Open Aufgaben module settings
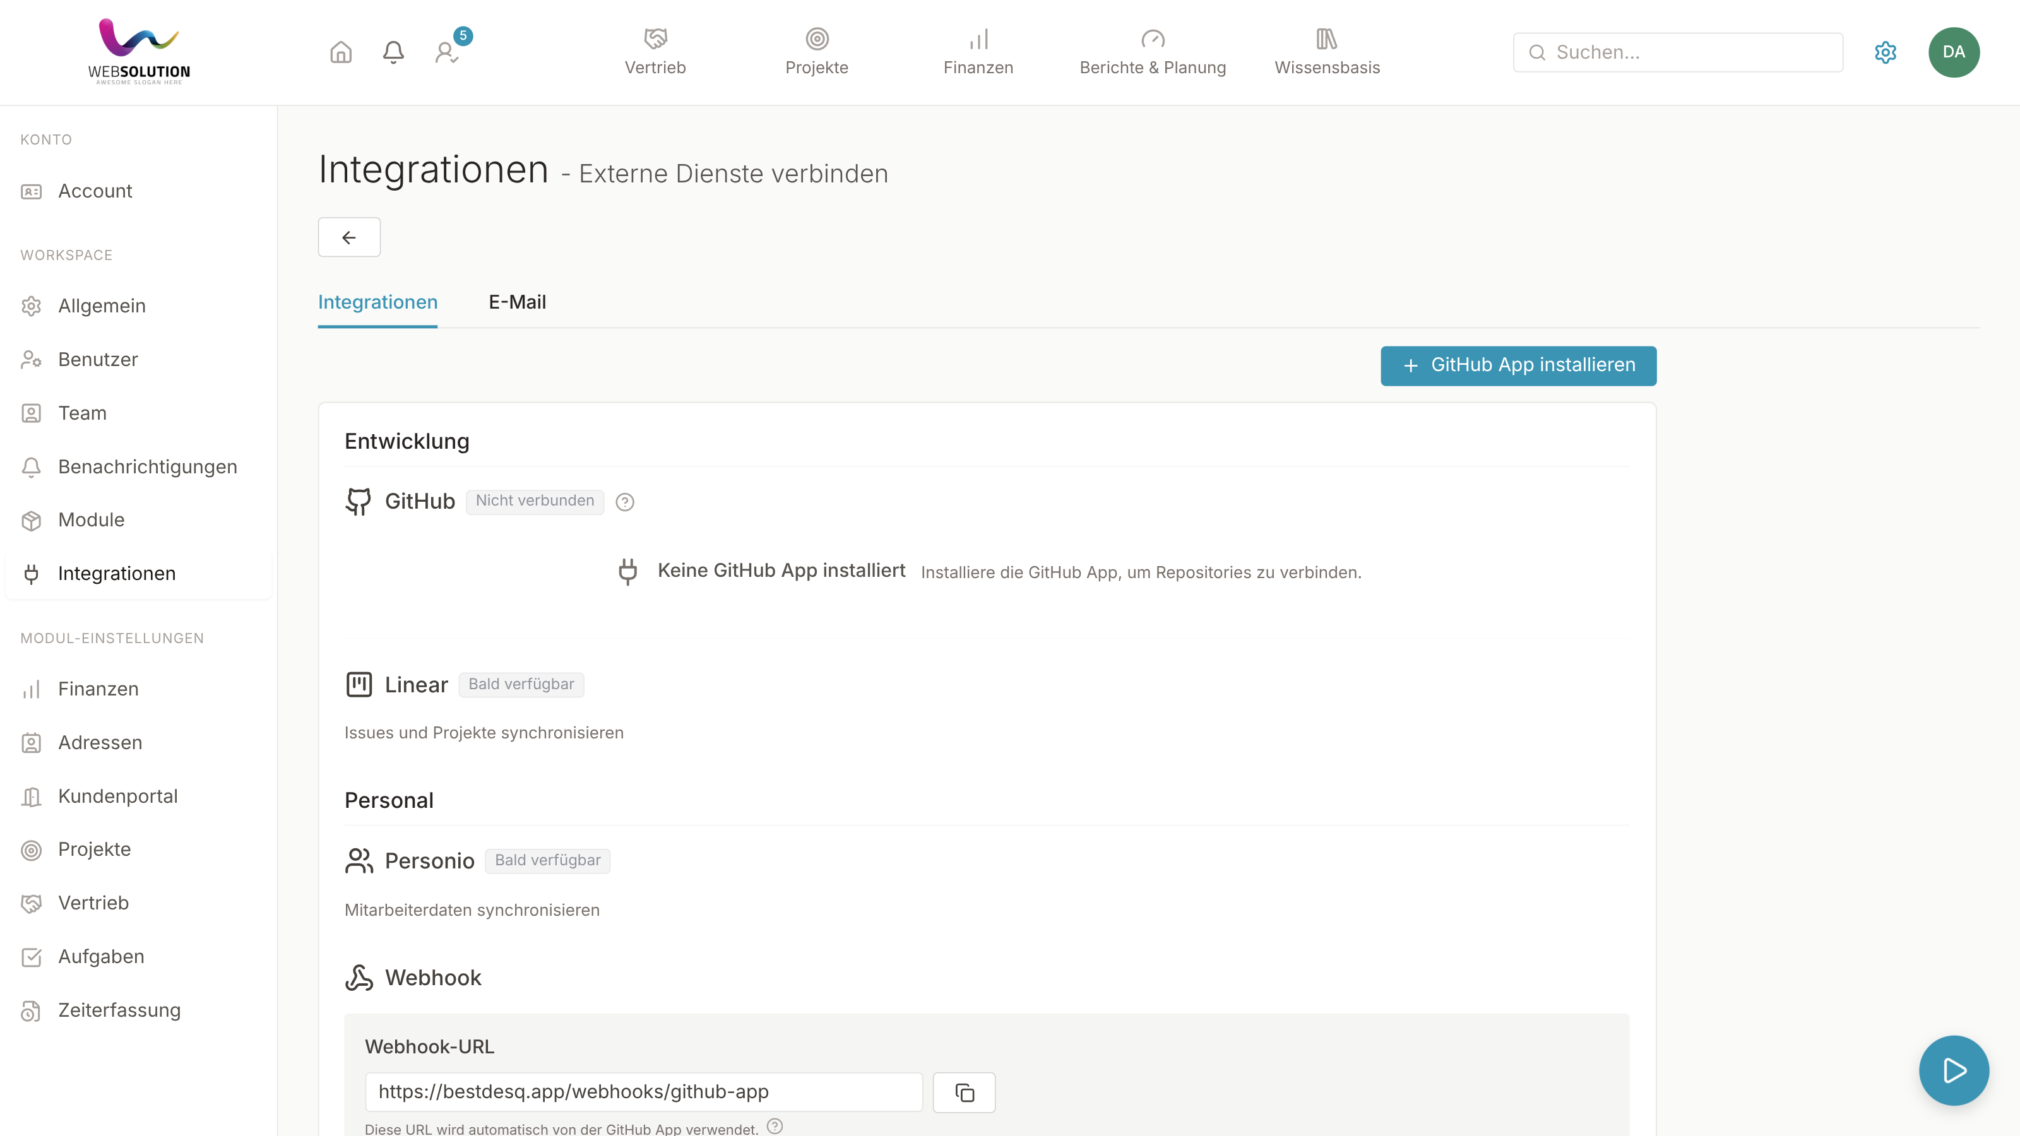The width and height of the screenshot is (2020, 1136). click(138, 957)
